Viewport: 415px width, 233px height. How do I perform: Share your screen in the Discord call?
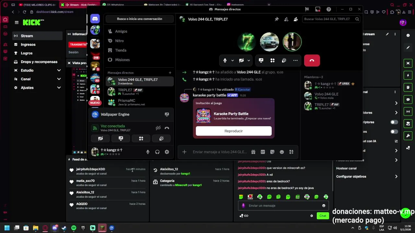[x=261, y=61]
